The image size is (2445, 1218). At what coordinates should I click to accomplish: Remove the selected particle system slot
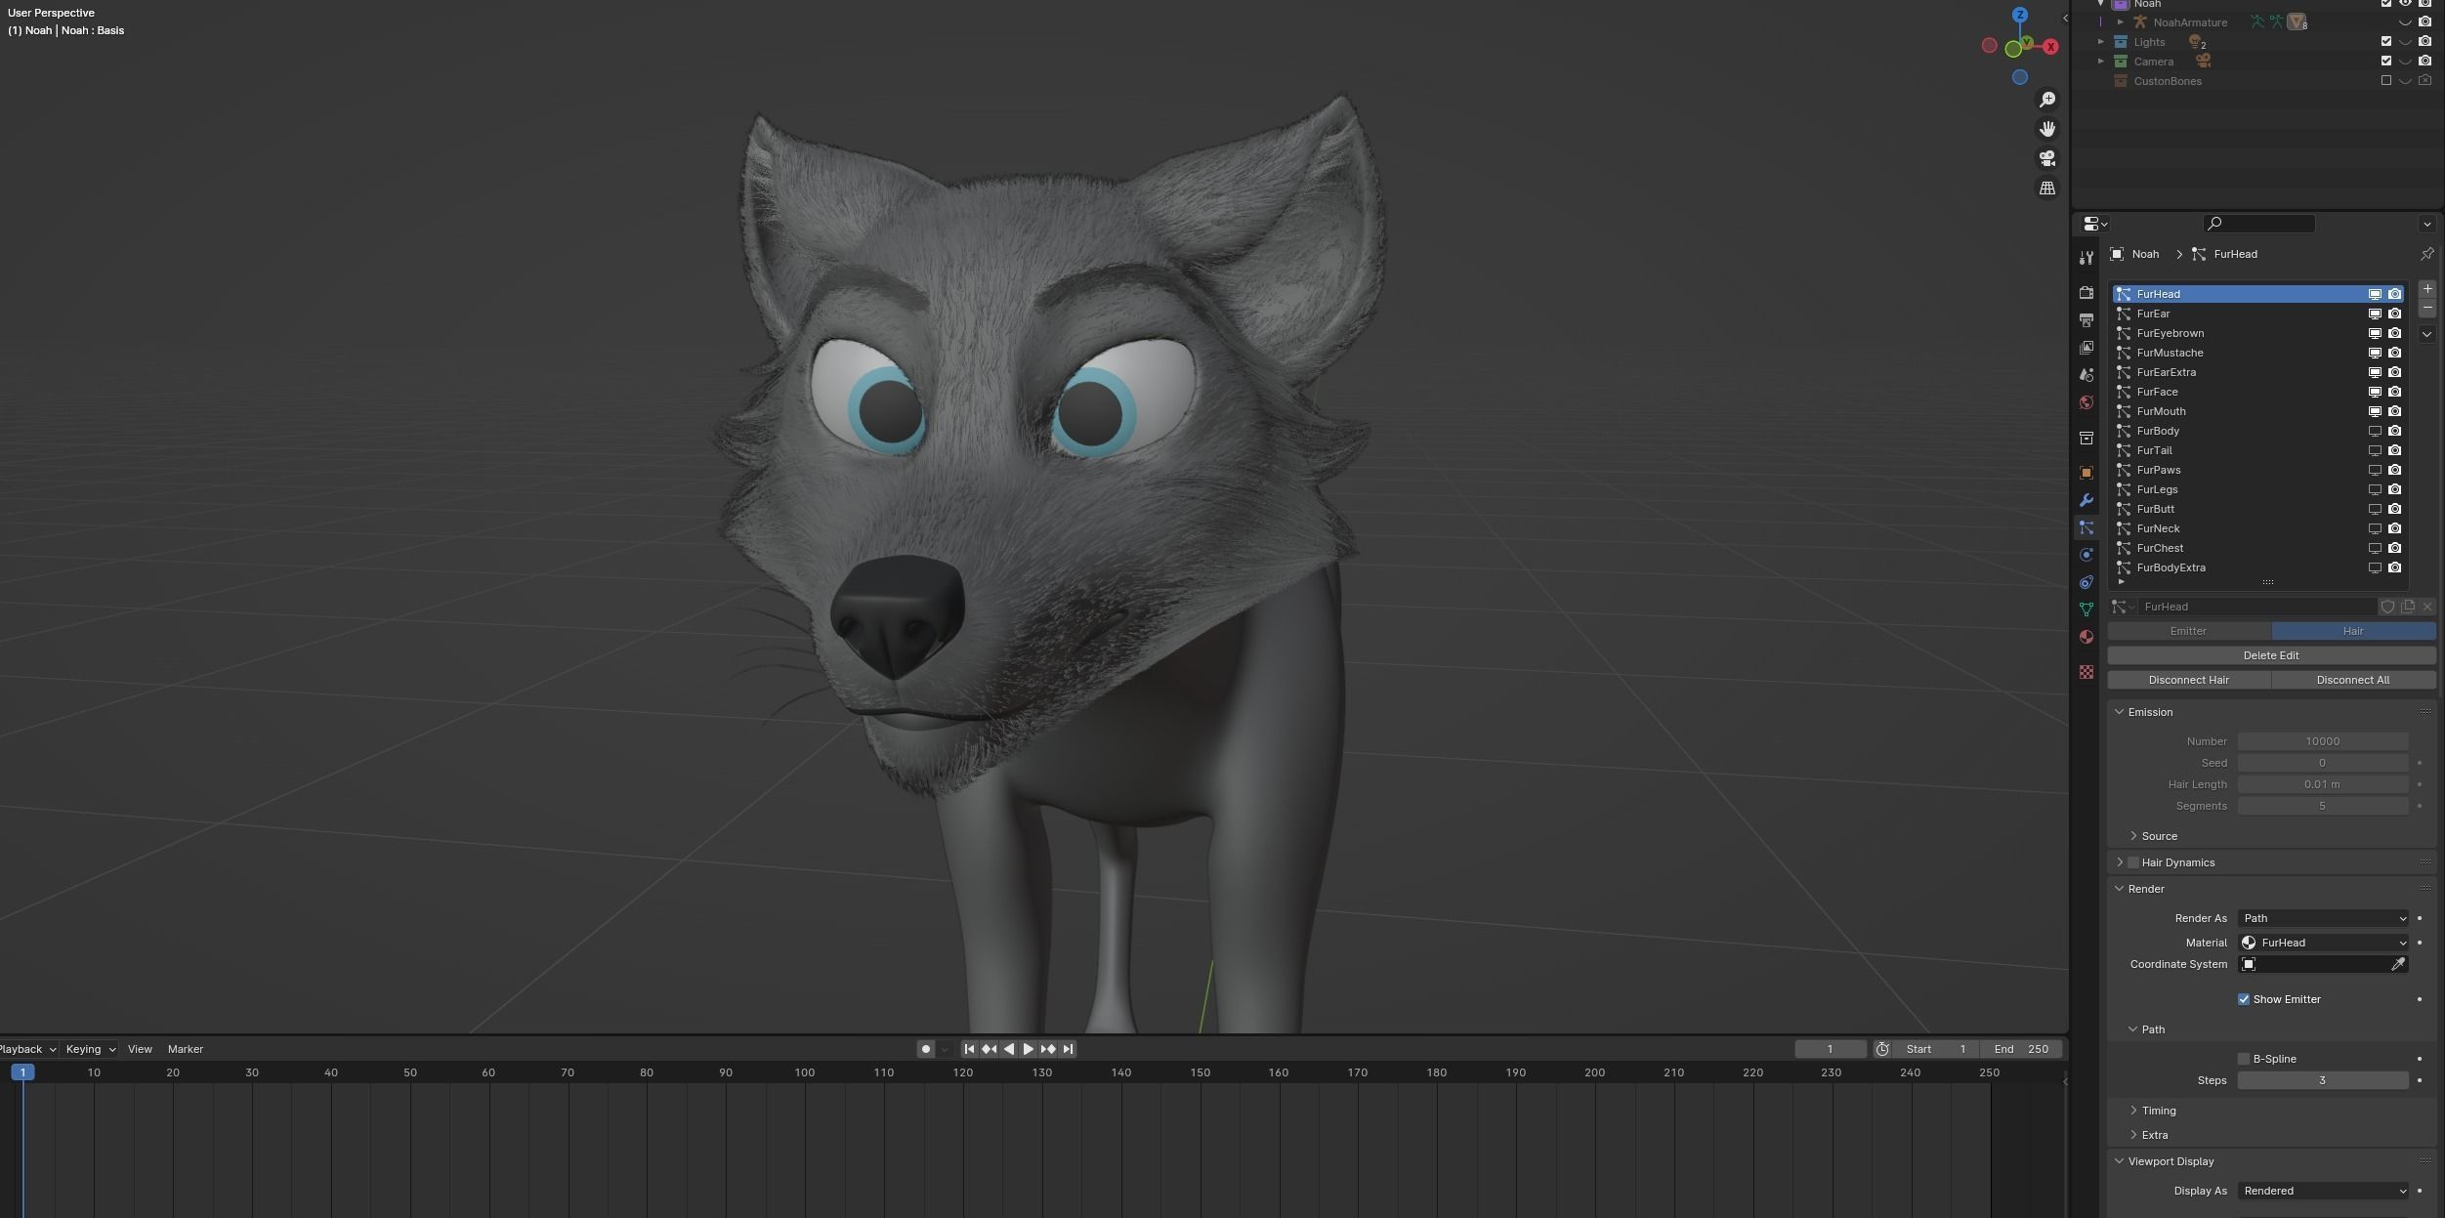point(2426,309)
